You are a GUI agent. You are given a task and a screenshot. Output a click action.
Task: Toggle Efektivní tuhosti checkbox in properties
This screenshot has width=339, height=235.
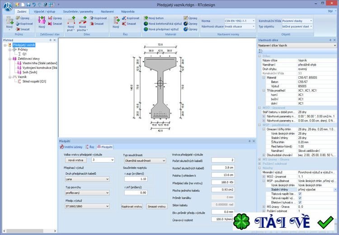tap(299, 202)
